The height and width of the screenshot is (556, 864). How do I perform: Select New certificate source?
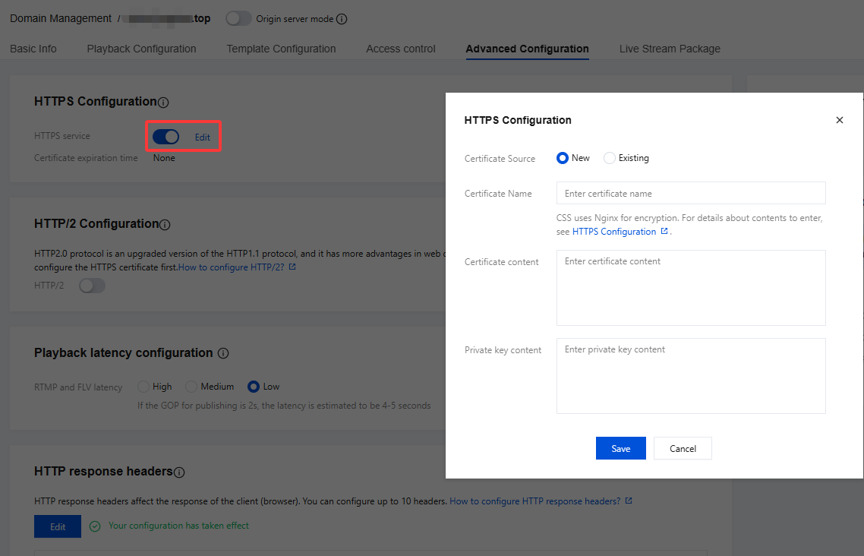coord(563,158)
